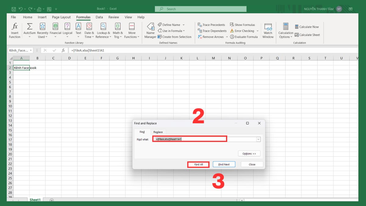Screen dimensions: 366x206
Task: Click the Find All button
Action: (199, 164)
